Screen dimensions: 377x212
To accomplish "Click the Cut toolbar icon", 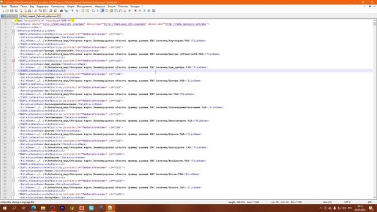I will (x=35, y=11).
